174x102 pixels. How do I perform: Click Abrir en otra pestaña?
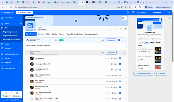[x=143, y=74]
